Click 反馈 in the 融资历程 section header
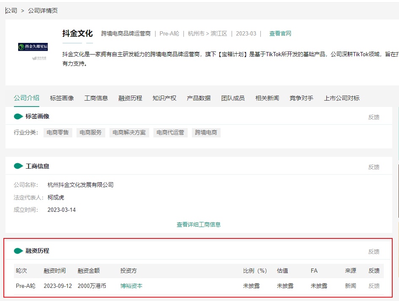The height and width of the screenshot is (301, 399). click(374, 252)
